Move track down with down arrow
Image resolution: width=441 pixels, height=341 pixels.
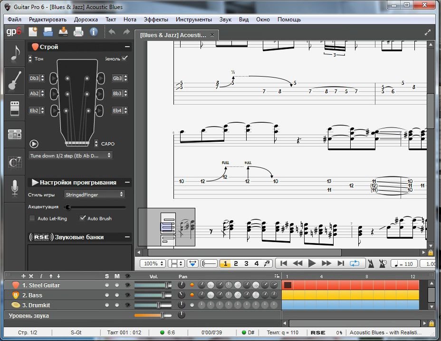58,276
